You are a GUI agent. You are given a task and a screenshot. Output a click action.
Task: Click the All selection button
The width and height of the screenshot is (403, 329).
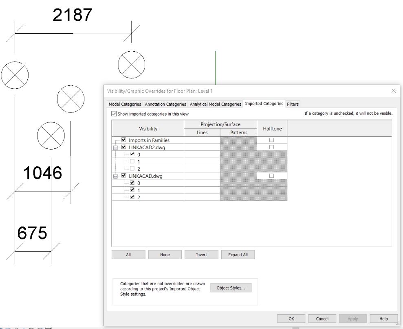(128, 255)
